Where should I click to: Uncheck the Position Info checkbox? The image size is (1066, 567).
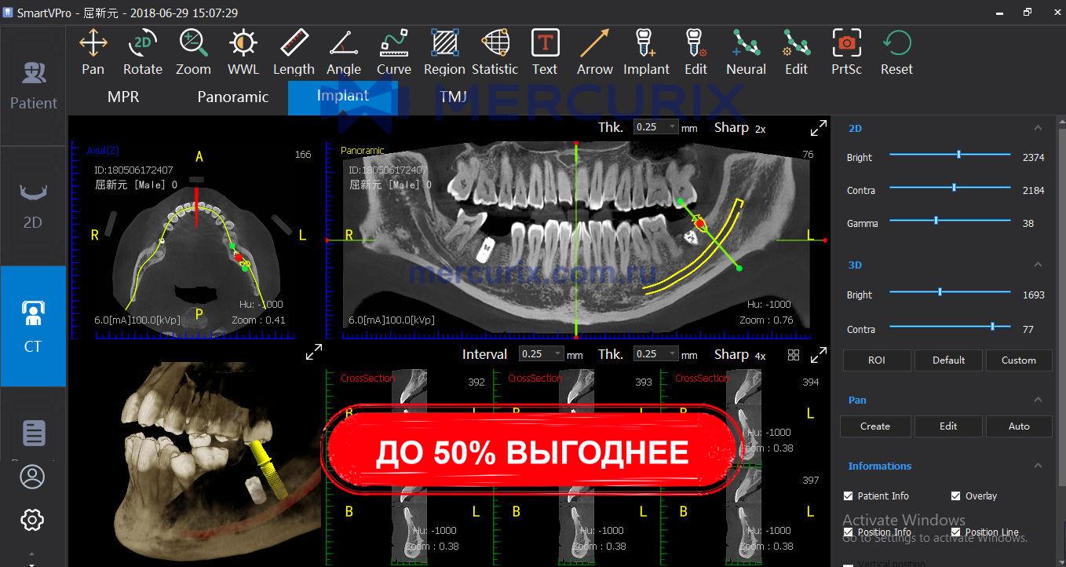point(848,532)
